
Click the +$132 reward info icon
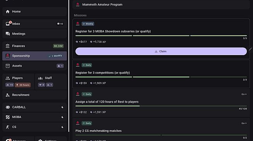pos(77,112)
